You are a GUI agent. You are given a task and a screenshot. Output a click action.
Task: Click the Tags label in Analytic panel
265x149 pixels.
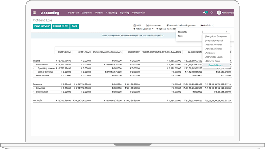point(180,36)
